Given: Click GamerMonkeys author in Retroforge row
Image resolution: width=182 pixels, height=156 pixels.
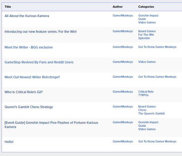Looking at the screenshot, I should tap(123, 77).
